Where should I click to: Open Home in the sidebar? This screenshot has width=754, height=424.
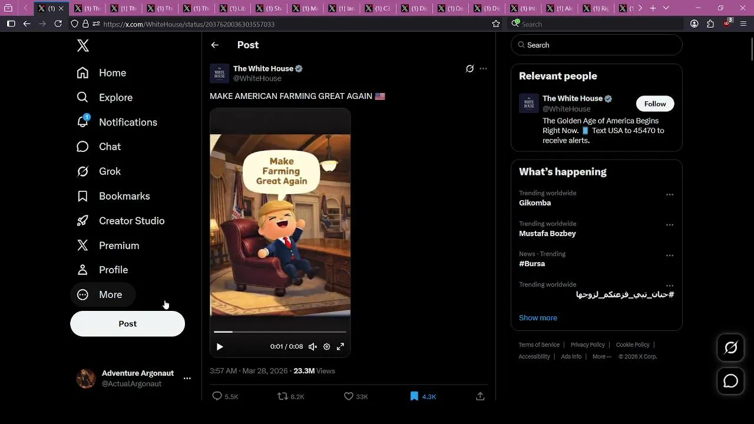101,73
